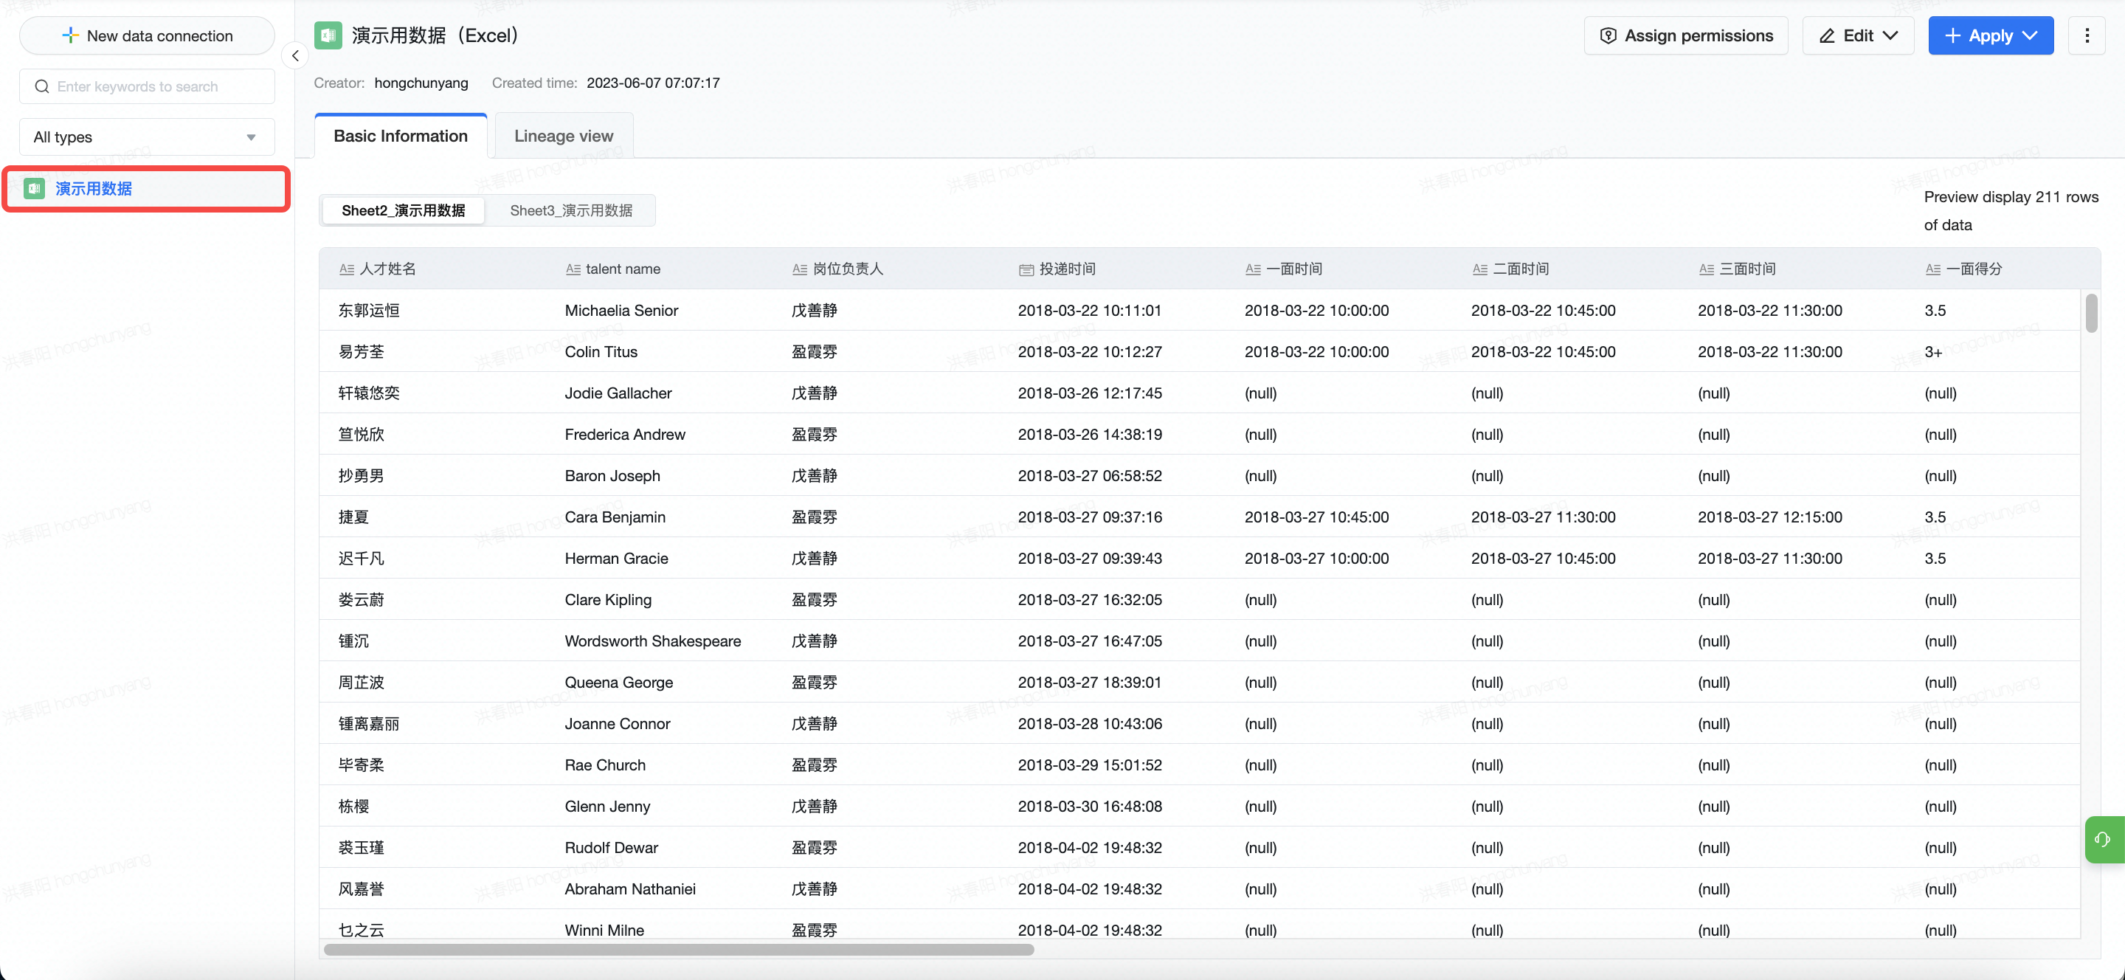Click New data connection button
Viewport: 2125px width, 980px height.
pos(147,35)
